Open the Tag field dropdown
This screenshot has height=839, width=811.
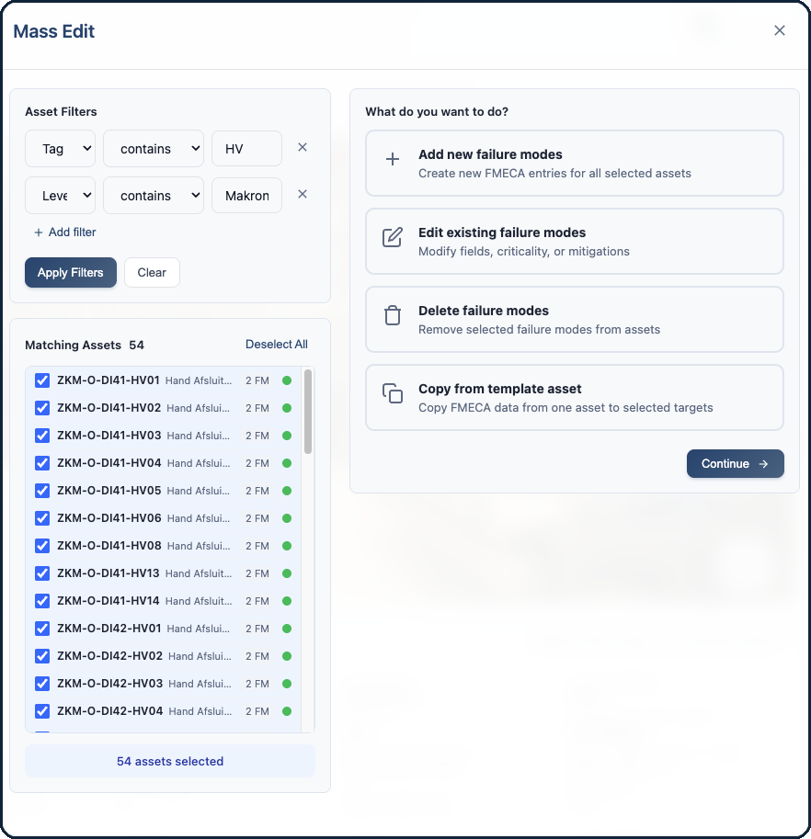pyautogui.click(x=60, y=148)
